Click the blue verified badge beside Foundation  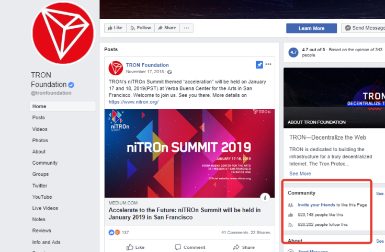click(x=71, y=85)
